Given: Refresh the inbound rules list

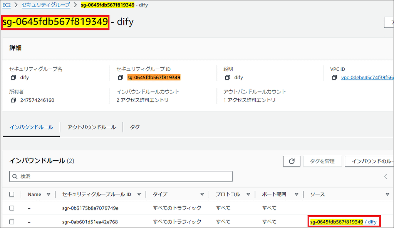Looking at the screenshot, I should point(291,161).
